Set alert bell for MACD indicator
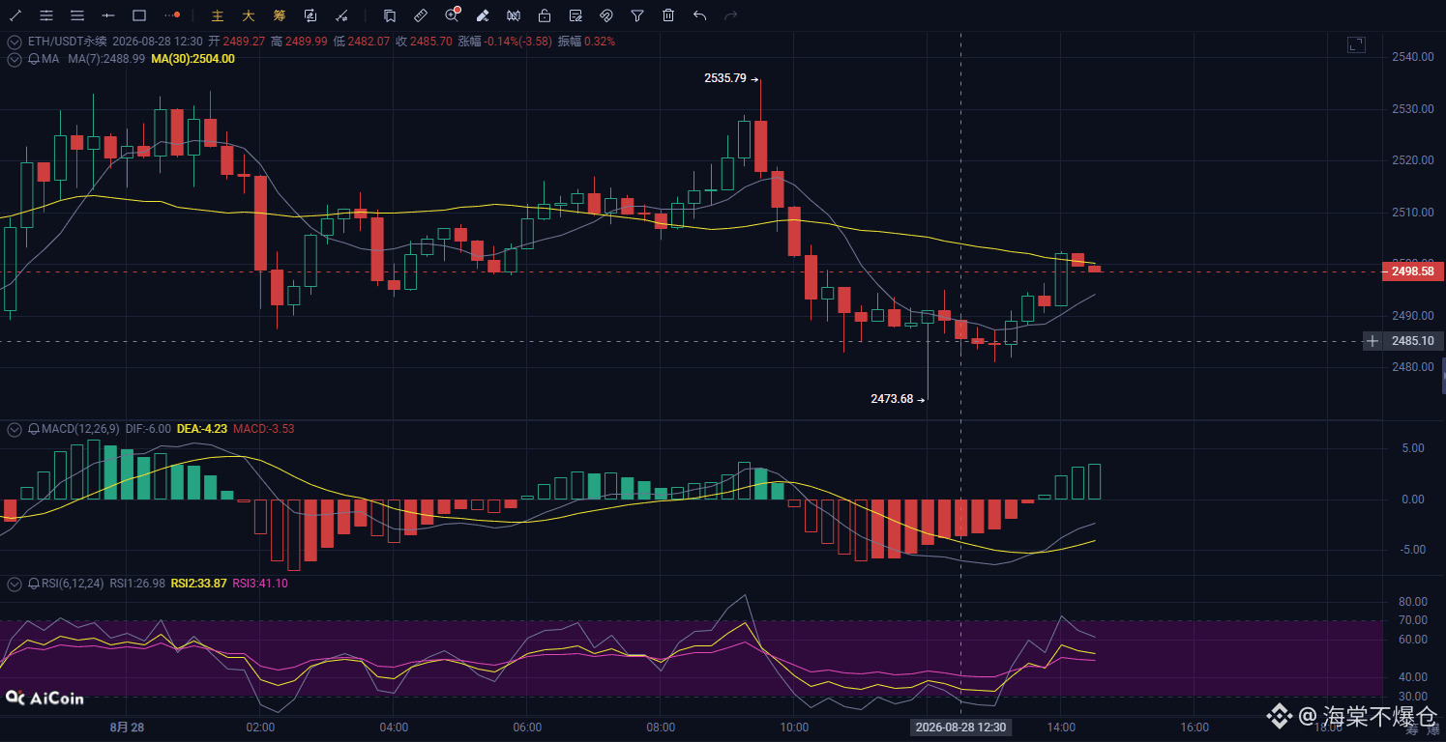The image size is (1446, 742). pos(34,429)
